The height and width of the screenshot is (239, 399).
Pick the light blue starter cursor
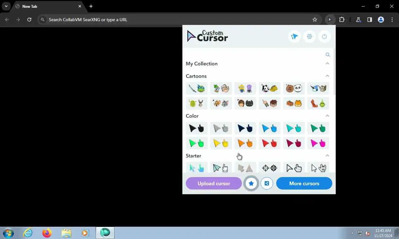click(197, 167)
